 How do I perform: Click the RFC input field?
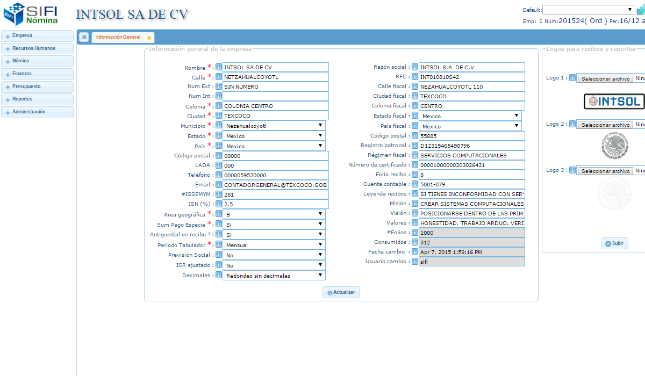[471, 77]
